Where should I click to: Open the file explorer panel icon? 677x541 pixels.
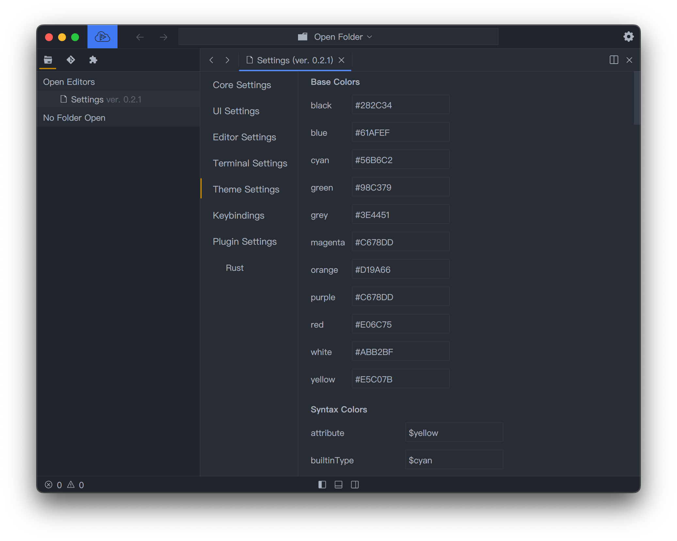[48, 60]
